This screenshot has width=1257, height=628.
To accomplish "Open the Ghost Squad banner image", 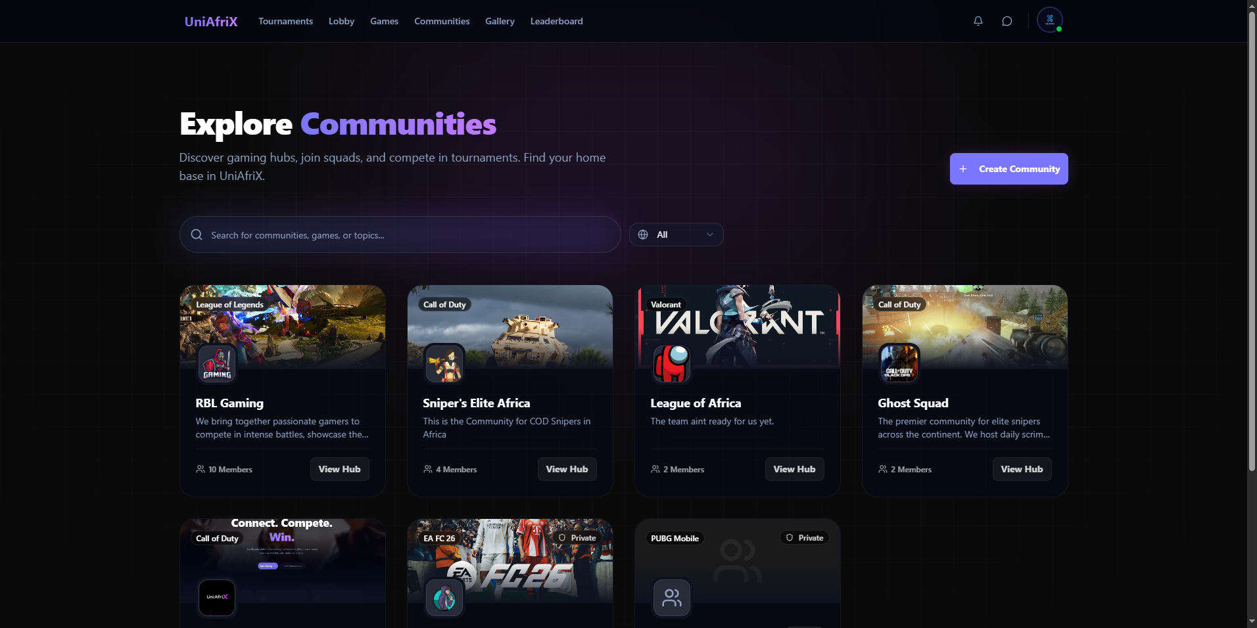I will [x=965, y=326].
